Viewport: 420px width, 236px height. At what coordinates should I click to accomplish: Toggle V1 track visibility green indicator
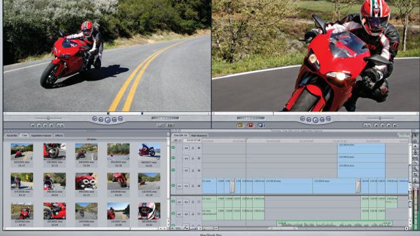click(x=173, y=186)
